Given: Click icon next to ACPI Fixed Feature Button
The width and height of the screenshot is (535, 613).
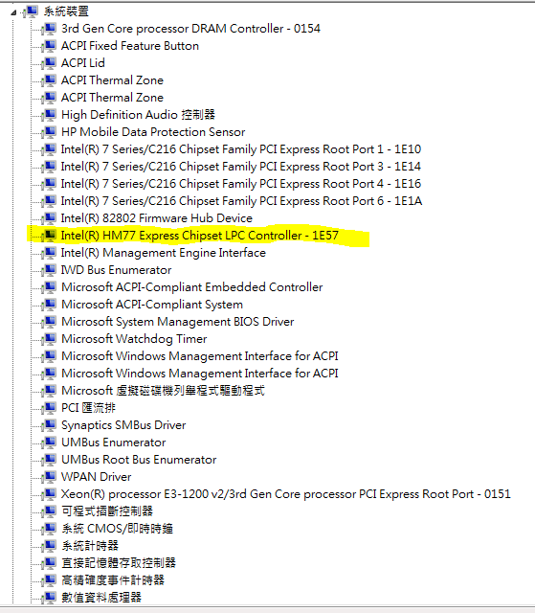Looking at the screenshot, I should (x=49, y=46).
